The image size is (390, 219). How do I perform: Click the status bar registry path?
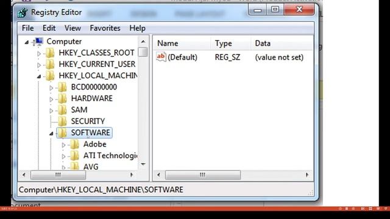coord(101,190)
